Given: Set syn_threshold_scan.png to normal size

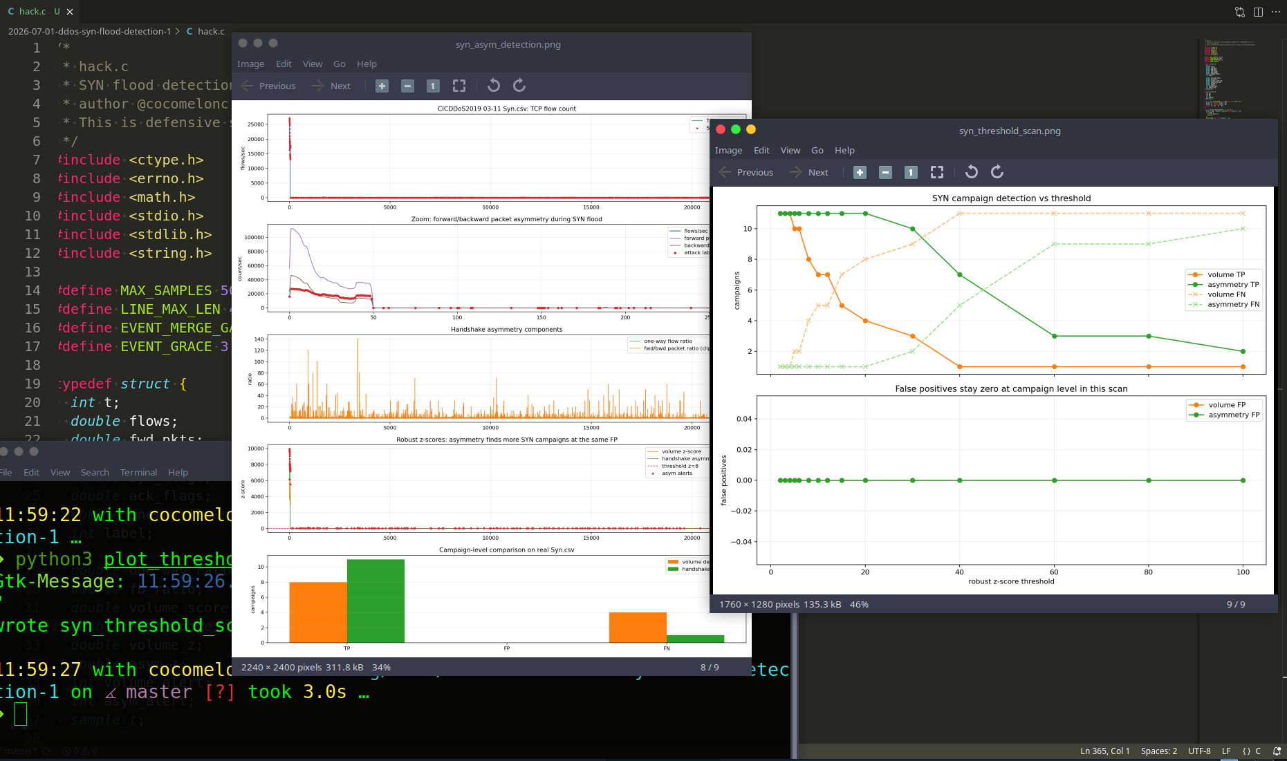Looking at the screenshot, I should (x=911, y=172).
